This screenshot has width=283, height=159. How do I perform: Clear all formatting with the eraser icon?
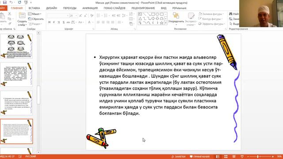tap(92, 16)
